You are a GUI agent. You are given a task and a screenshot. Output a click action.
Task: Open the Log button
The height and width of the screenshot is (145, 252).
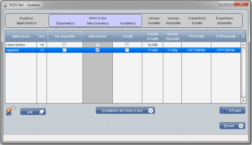tap(30, 112)
